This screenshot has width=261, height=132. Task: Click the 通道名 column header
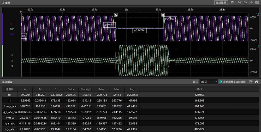pyautogui.click(x=10, y=89)
